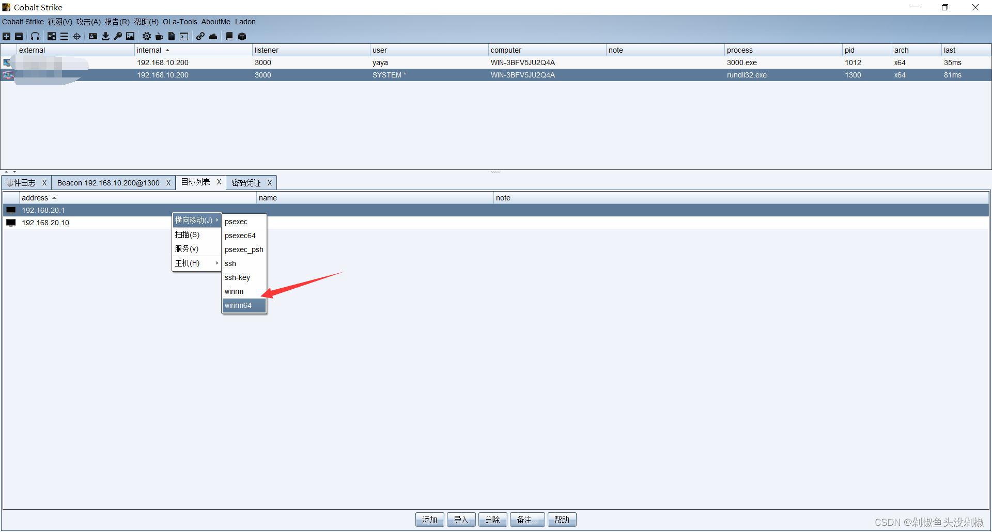Open the 视图(V) menu
This screenshot has width=992, height=532.
[x=60, y=22]
